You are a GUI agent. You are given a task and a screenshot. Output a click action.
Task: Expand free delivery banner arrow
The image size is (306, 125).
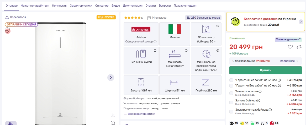[x=301, y=22]
